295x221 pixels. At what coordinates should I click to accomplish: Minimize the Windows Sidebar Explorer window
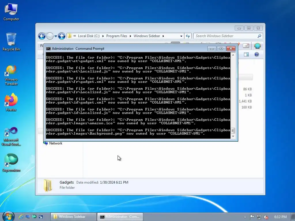point(239,28)
